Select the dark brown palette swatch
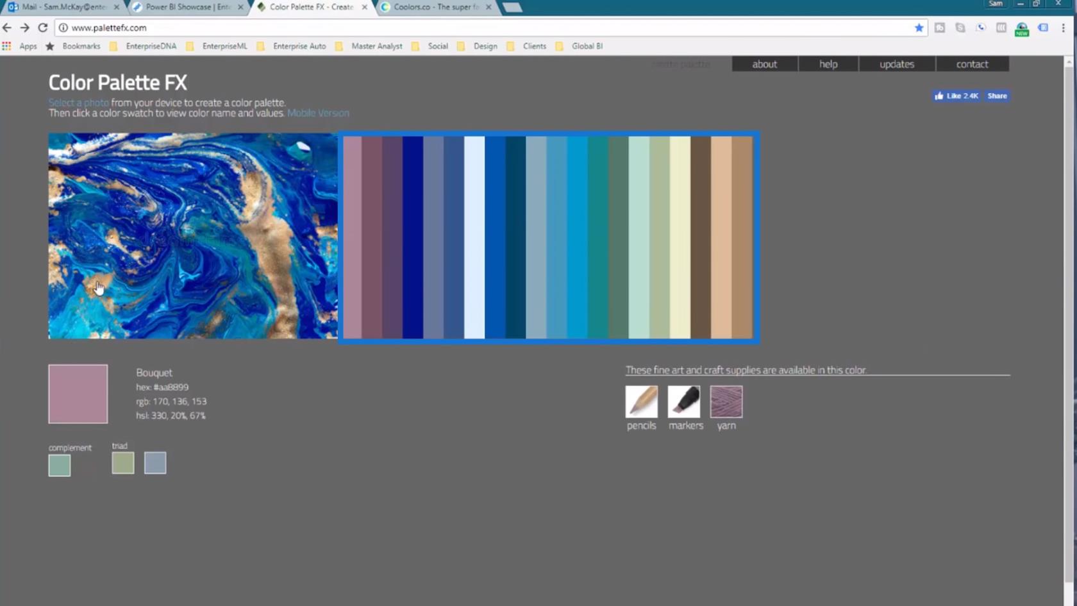The width and height of the screenshot is (1077, 606). click(701, 237)
